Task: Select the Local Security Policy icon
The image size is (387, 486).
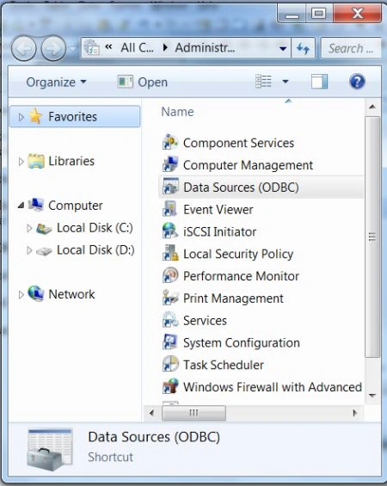Action: click(170, 254)
